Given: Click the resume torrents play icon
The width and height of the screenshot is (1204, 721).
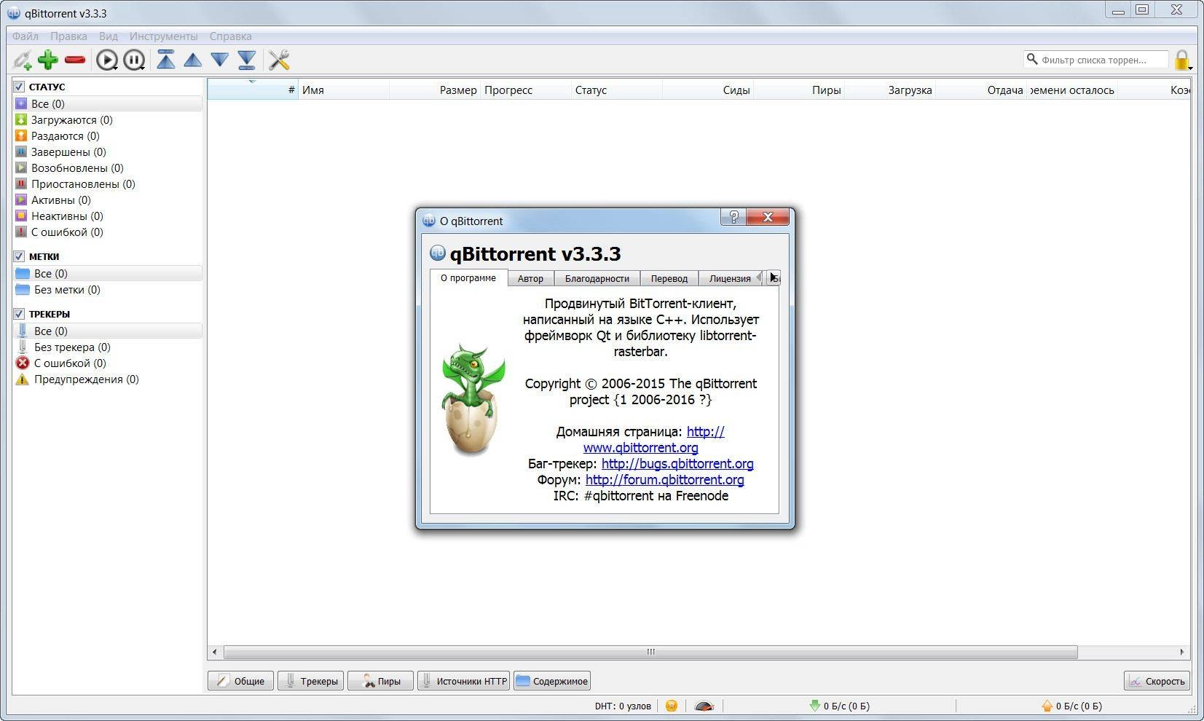Looking at the screenshot, I should 107,60.
